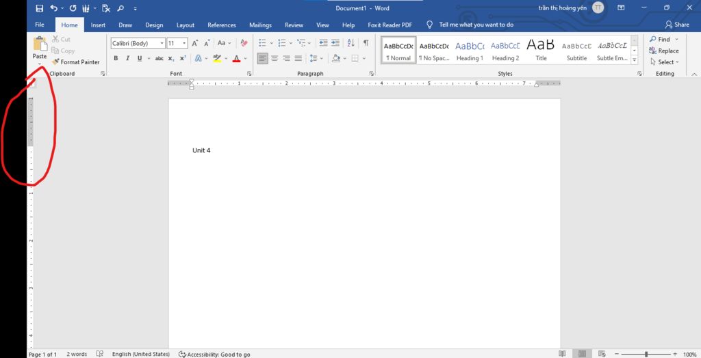The height and width of the screenshot is (358, 701).
Task: Open the Undo history dropdown arrow
Action: click(x=62, y=8)
